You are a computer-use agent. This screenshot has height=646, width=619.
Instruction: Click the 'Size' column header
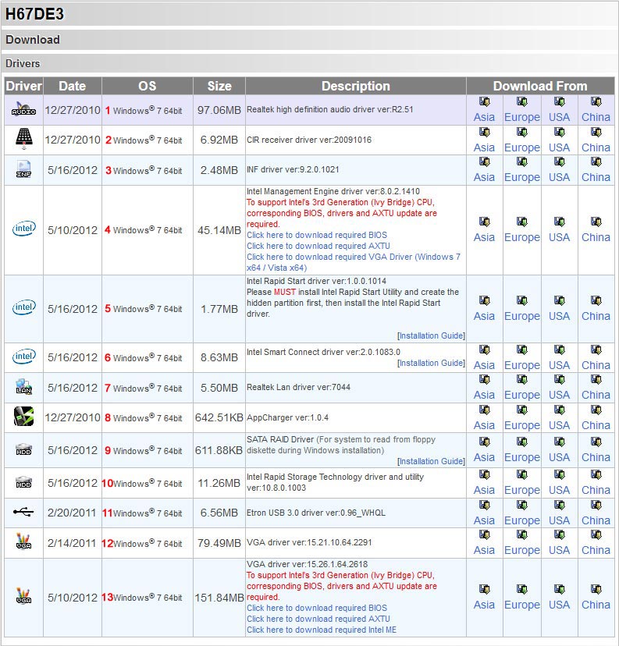pyautogui.click(x=219, y=86)
